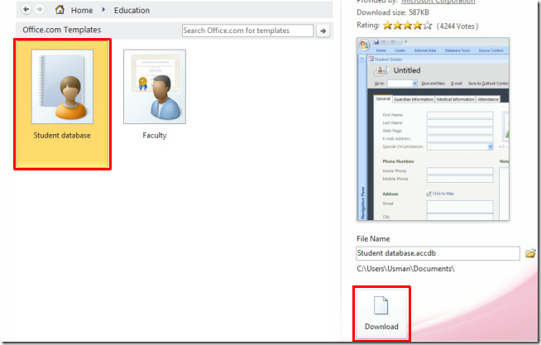The width and height of the screenshot is (541, 345).
Task: Click the Documents save path text
Action: pos(405,269)
